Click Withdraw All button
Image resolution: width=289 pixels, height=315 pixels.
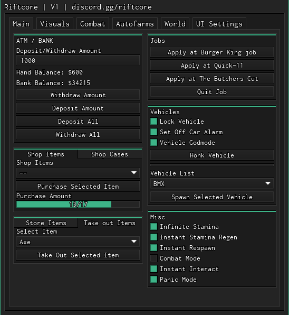pyautogui.click(x=78, y=134)
